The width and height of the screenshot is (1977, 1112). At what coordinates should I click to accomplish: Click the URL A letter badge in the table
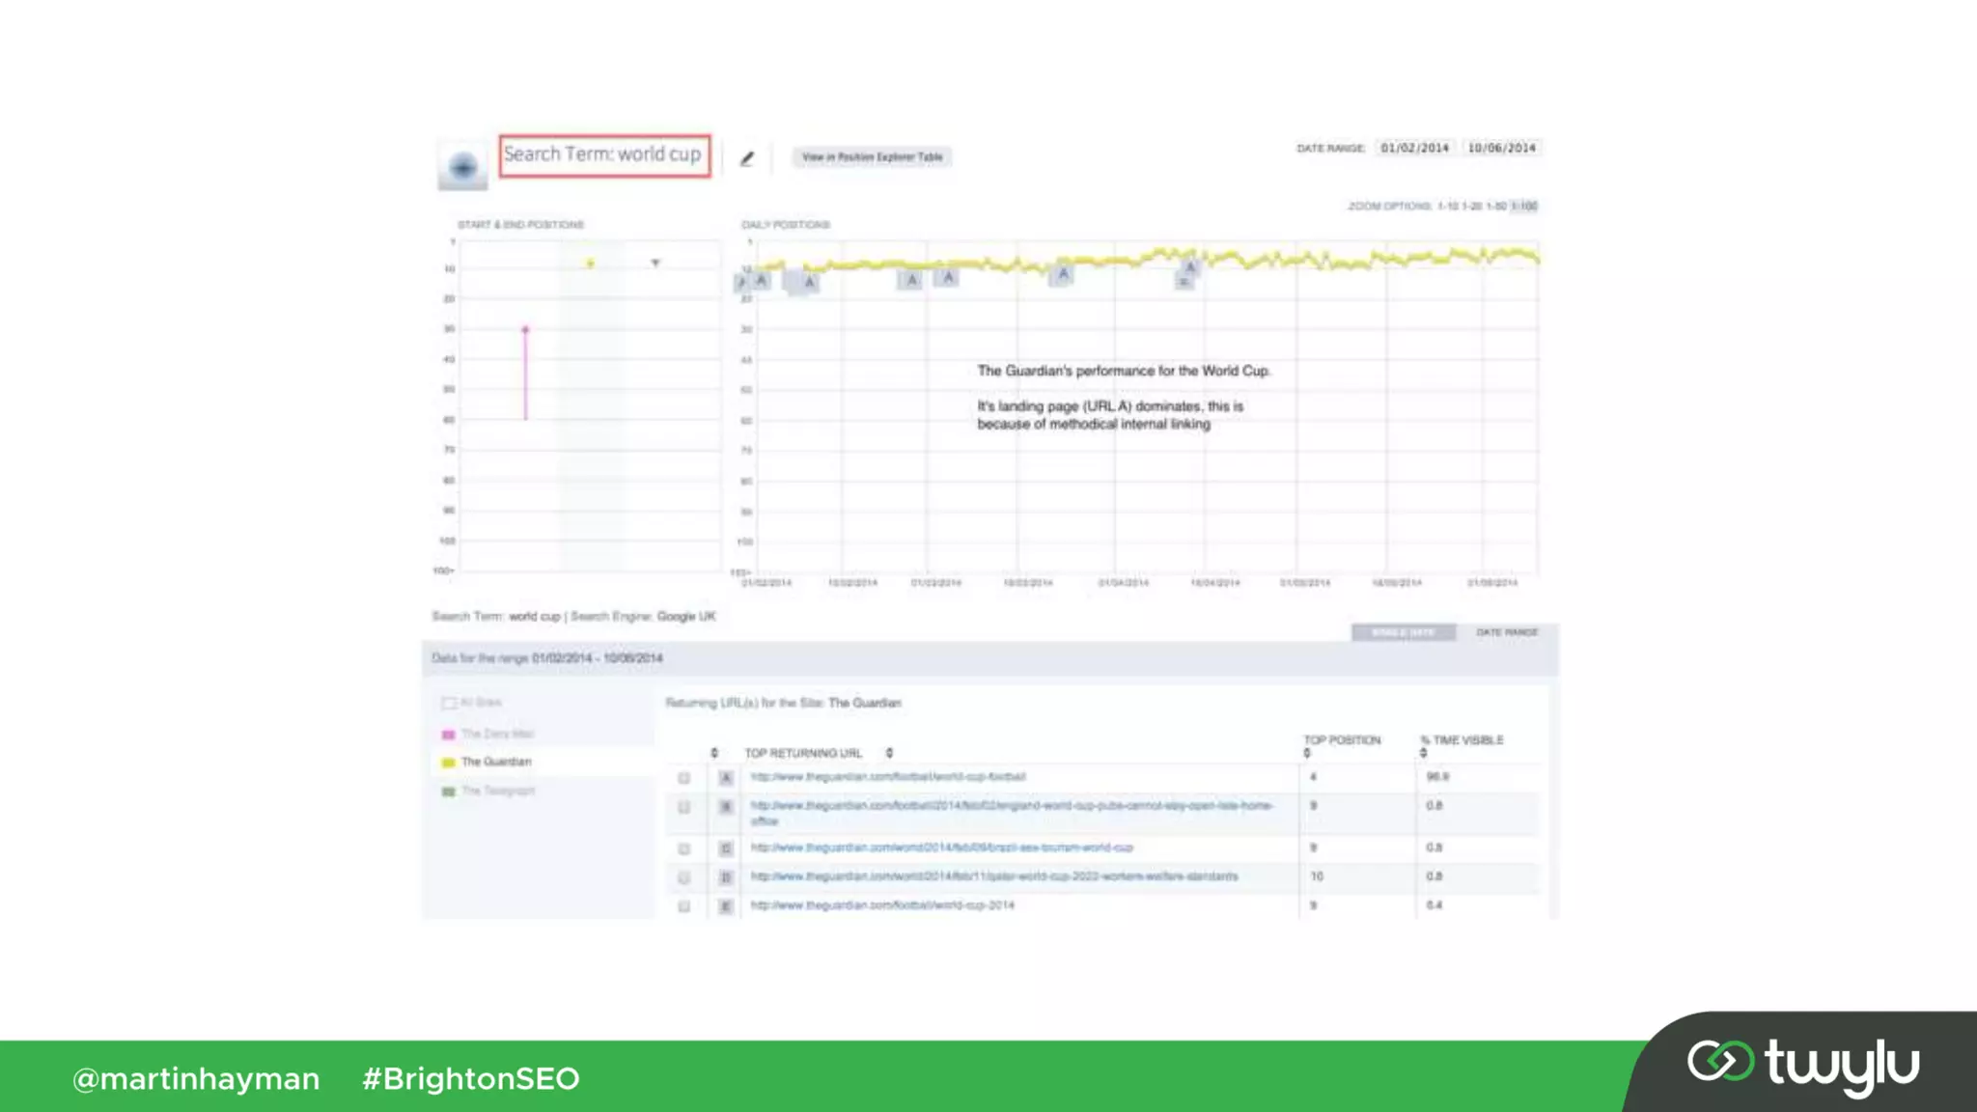pyautogui.click(x=726, y=778)
